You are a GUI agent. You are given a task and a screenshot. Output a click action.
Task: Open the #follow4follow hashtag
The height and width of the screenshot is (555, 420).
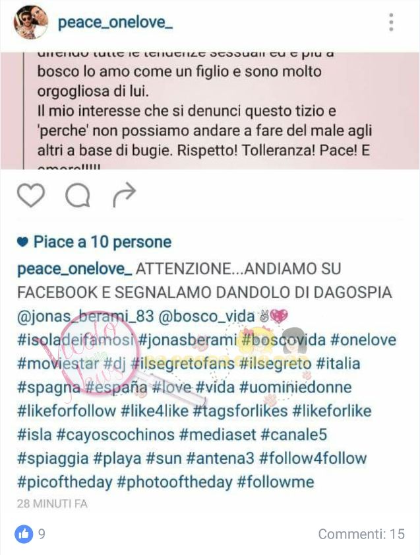pos(313,458)
